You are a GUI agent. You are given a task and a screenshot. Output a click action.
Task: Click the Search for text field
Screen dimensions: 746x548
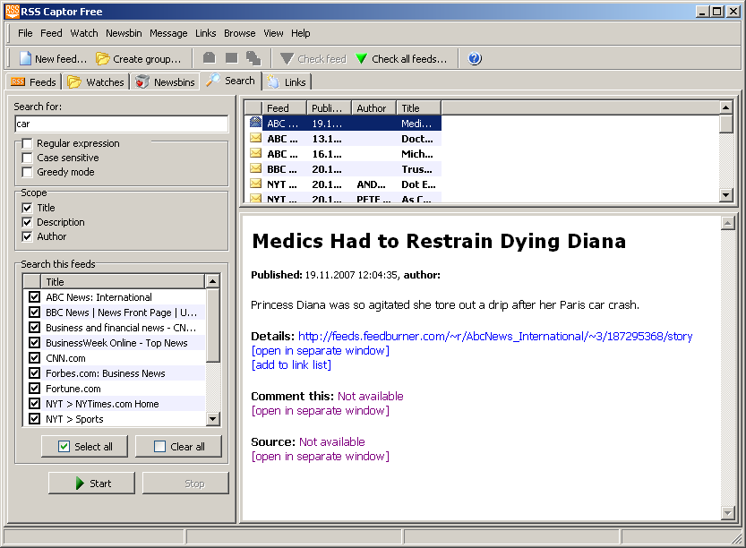coord(121,124)
